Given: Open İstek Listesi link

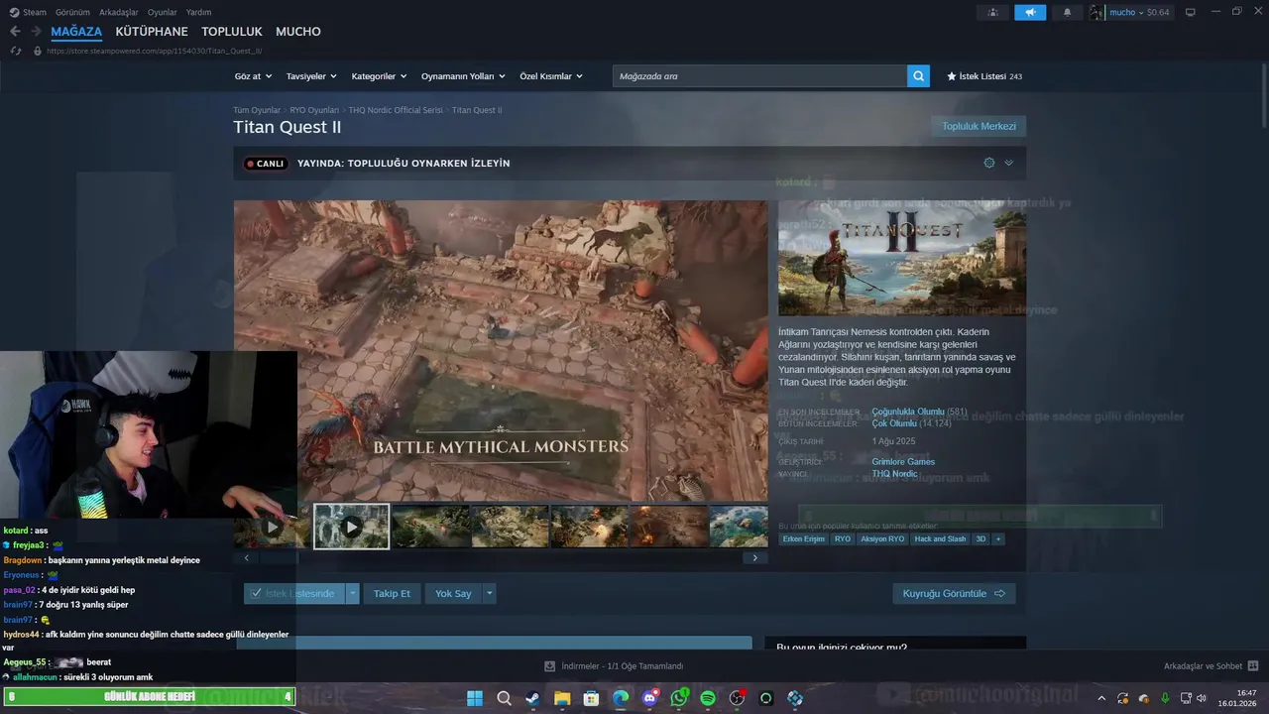Looking at the screenshot, I should coord(983,76).
